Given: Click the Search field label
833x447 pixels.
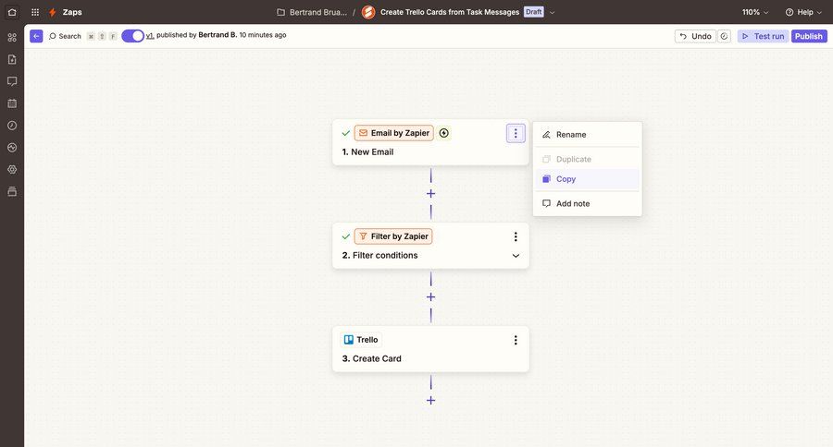Looking at the screenshot, I should [x=69, y=36].
